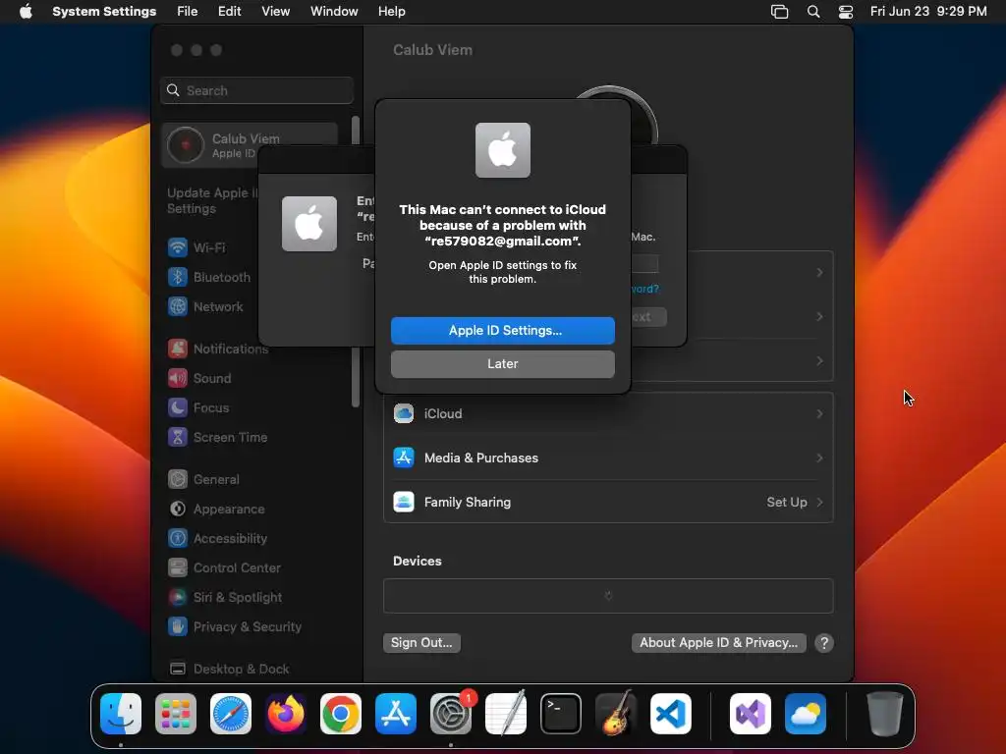This screenshot has height=754, width=1006.
Task: Open the iCloud row
Action: 608,414
